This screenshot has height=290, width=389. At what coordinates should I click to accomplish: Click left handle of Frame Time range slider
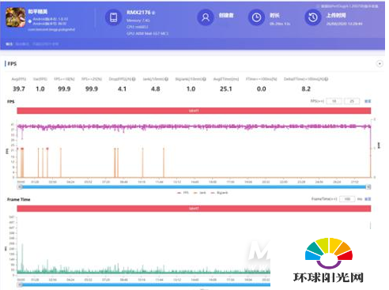click(x=20, y=284)
